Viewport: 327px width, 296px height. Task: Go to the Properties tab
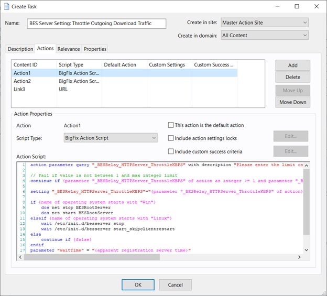coord(95,49)
